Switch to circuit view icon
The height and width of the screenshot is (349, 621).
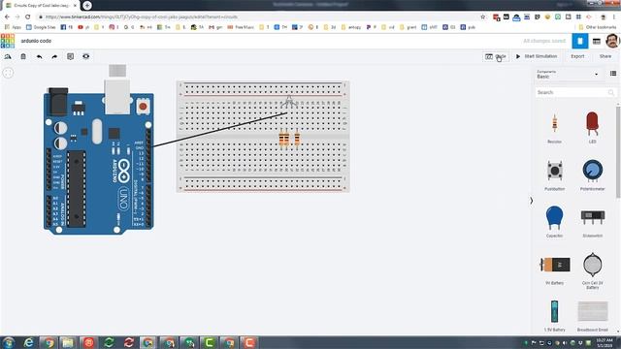click(580, 41)
